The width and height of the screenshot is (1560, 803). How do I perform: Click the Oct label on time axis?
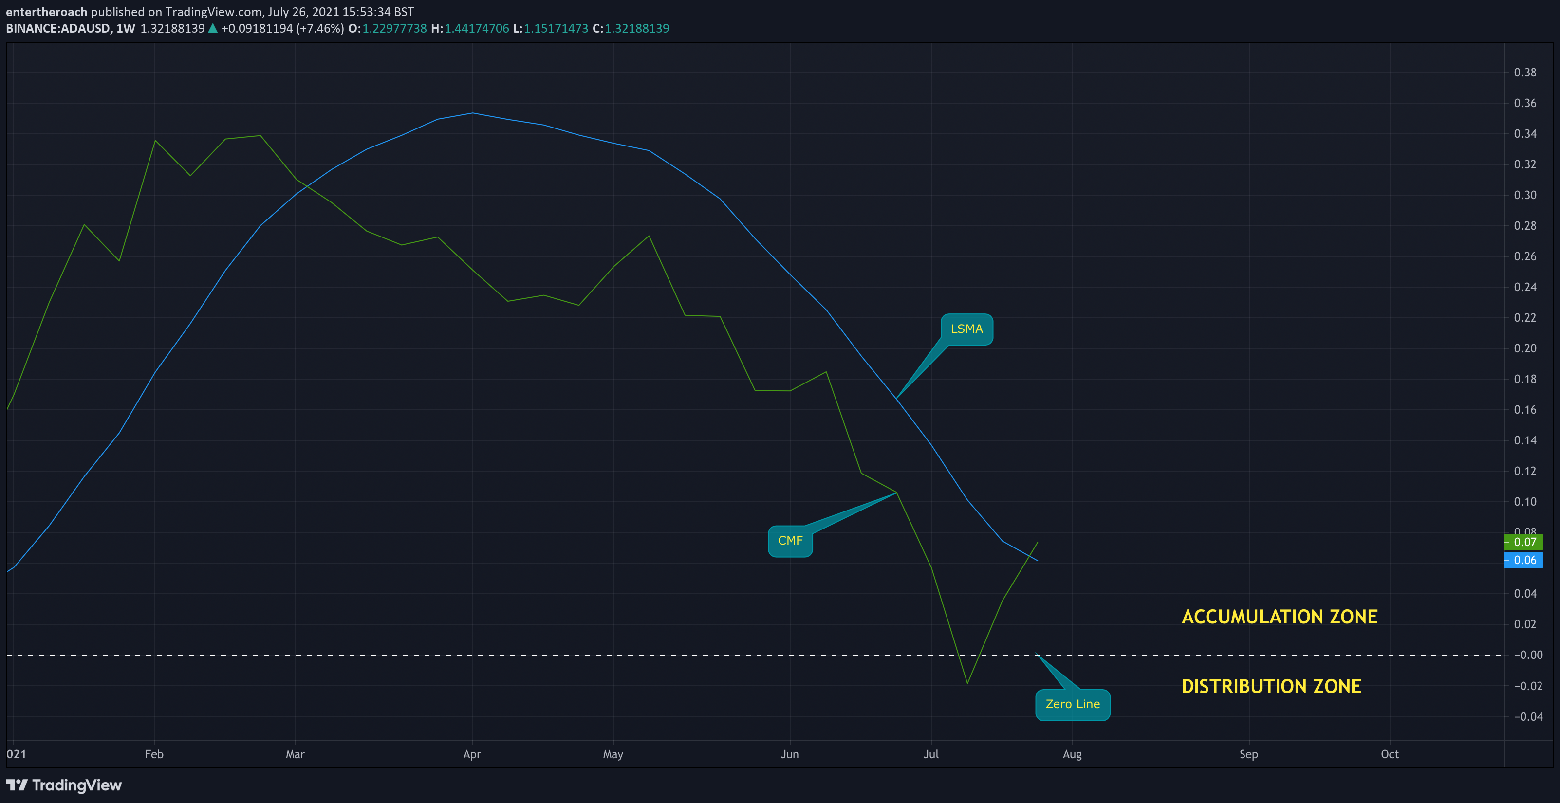(x=1390, y=754)
